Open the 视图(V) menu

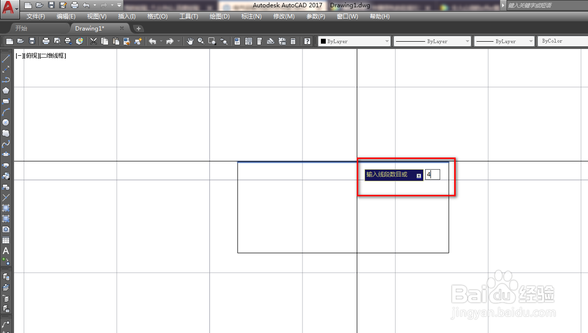[97, 16]
